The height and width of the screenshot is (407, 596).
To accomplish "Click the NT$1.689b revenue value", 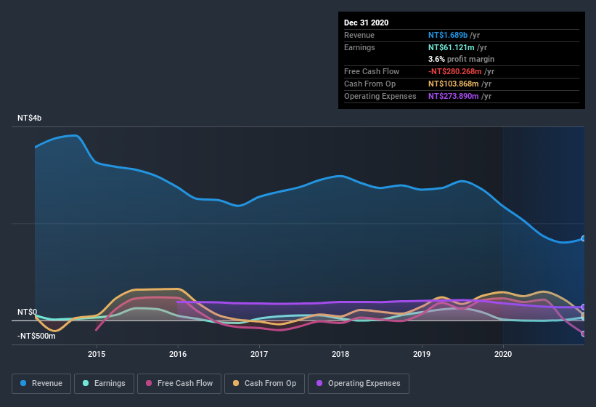I will 448,35.
